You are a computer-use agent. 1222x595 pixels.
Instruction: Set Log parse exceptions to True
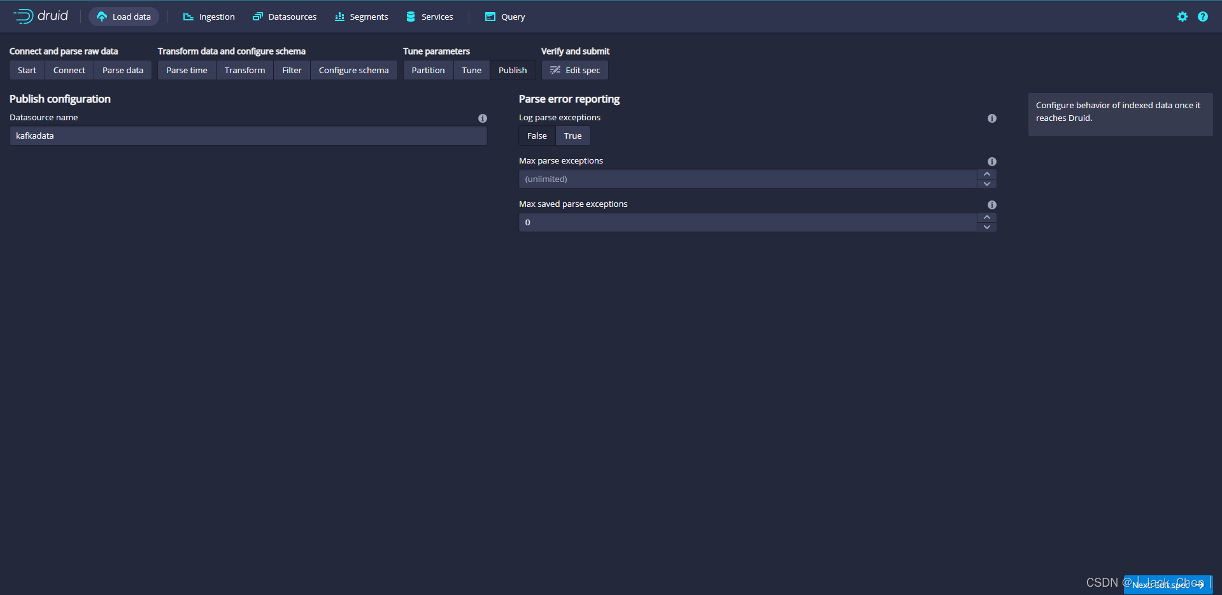click(x=573, y=136)
